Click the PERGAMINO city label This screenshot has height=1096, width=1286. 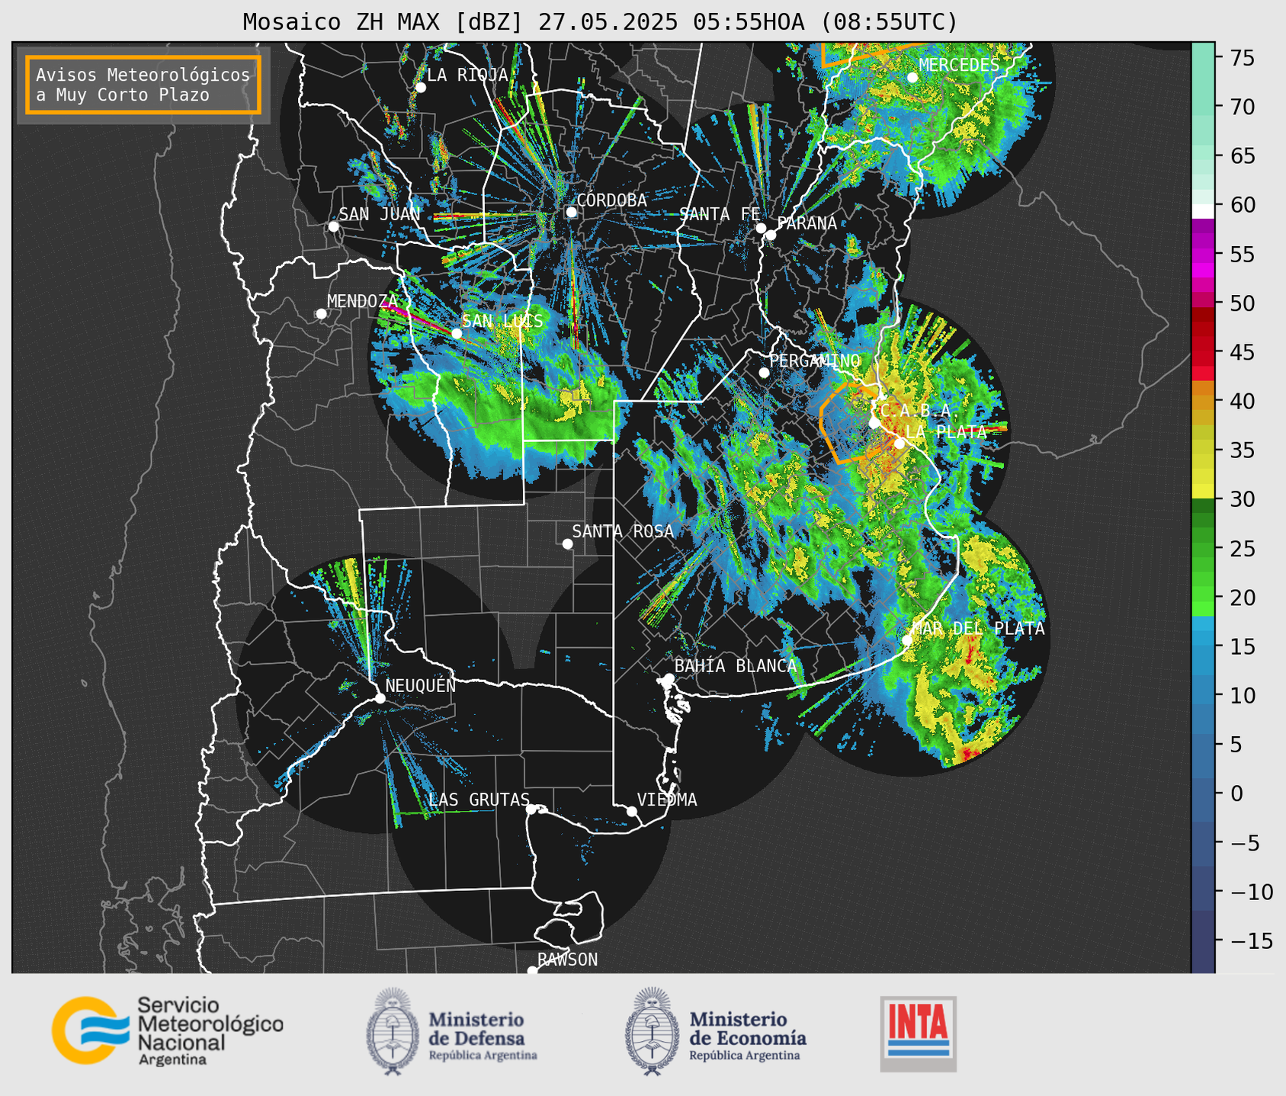(x=815, y=360)
